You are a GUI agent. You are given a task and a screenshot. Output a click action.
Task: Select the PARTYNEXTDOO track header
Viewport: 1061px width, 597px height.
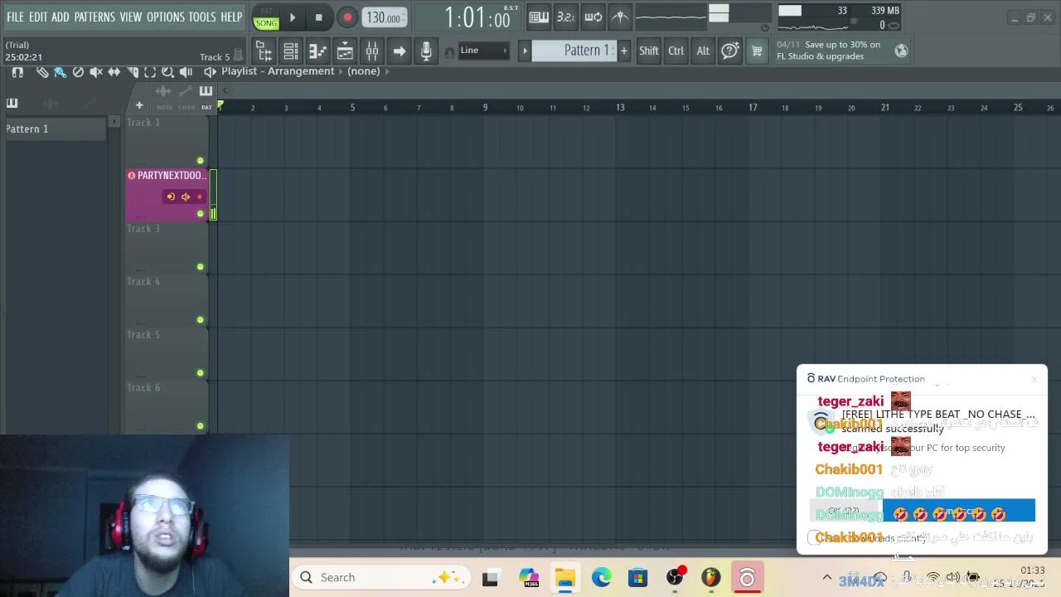click(167, 195)
